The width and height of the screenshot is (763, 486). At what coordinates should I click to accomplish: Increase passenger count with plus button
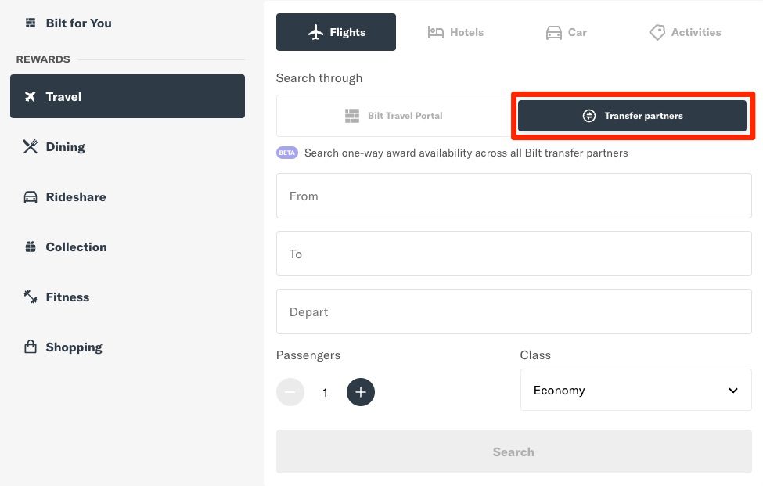(361, 392)
